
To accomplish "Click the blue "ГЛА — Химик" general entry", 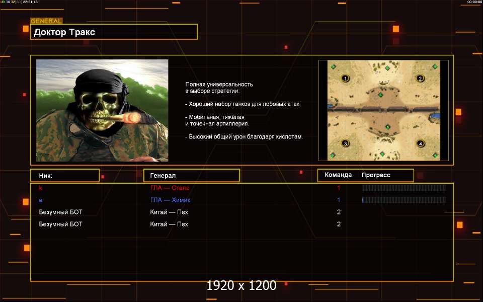I will click(170, 200).
